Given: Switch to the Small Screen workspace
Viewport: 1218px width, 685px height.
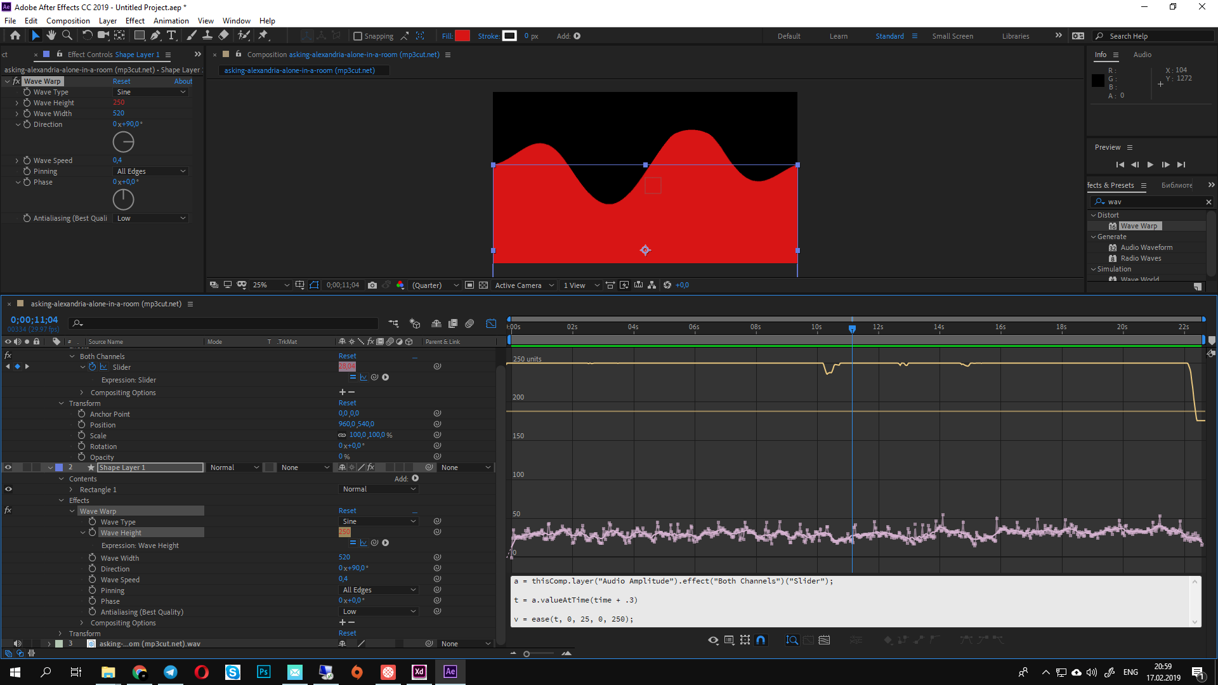Looking at the screenshot, I should point(952,36).
